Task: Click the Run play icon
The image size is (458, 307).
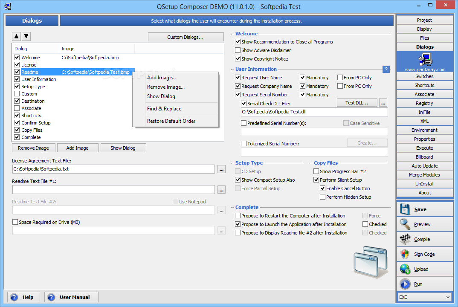Action: coord(405,284)
